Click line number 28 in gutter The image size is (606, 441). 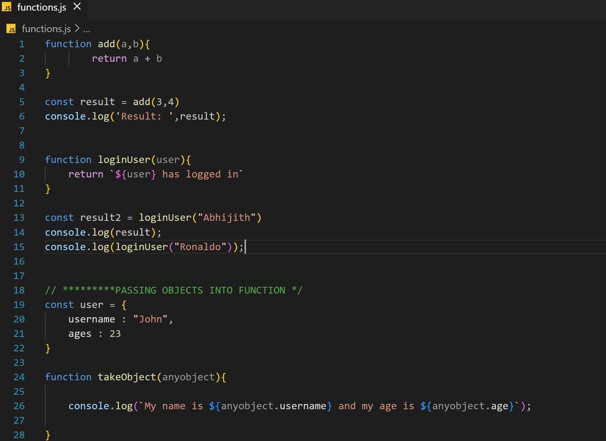pyautogui.click(x=19, y=435)
